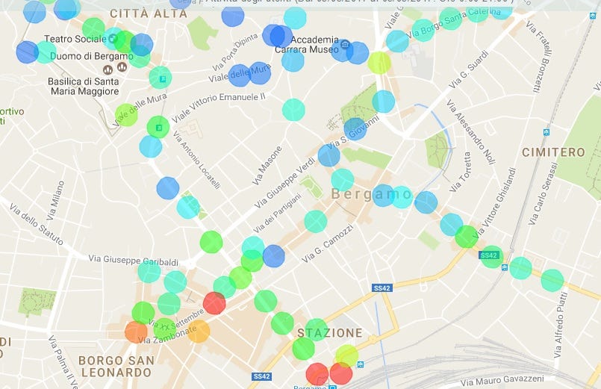Click the Via Masone street label
The width and height of the screenshot is (601, 389).
(x=267, y=166)
